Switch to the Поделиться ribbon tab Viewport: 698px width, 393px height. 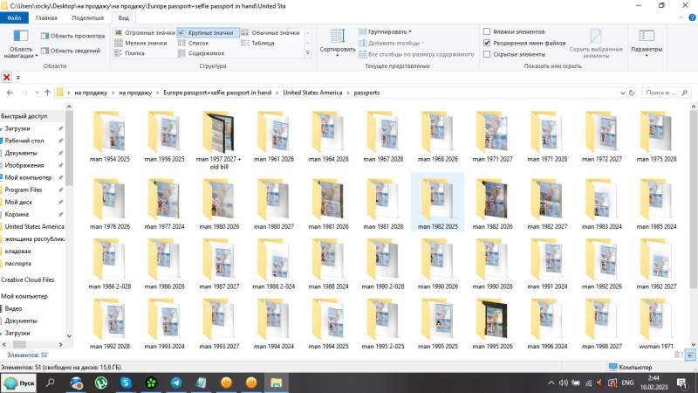pyautogui.click(x=87, y=17)
